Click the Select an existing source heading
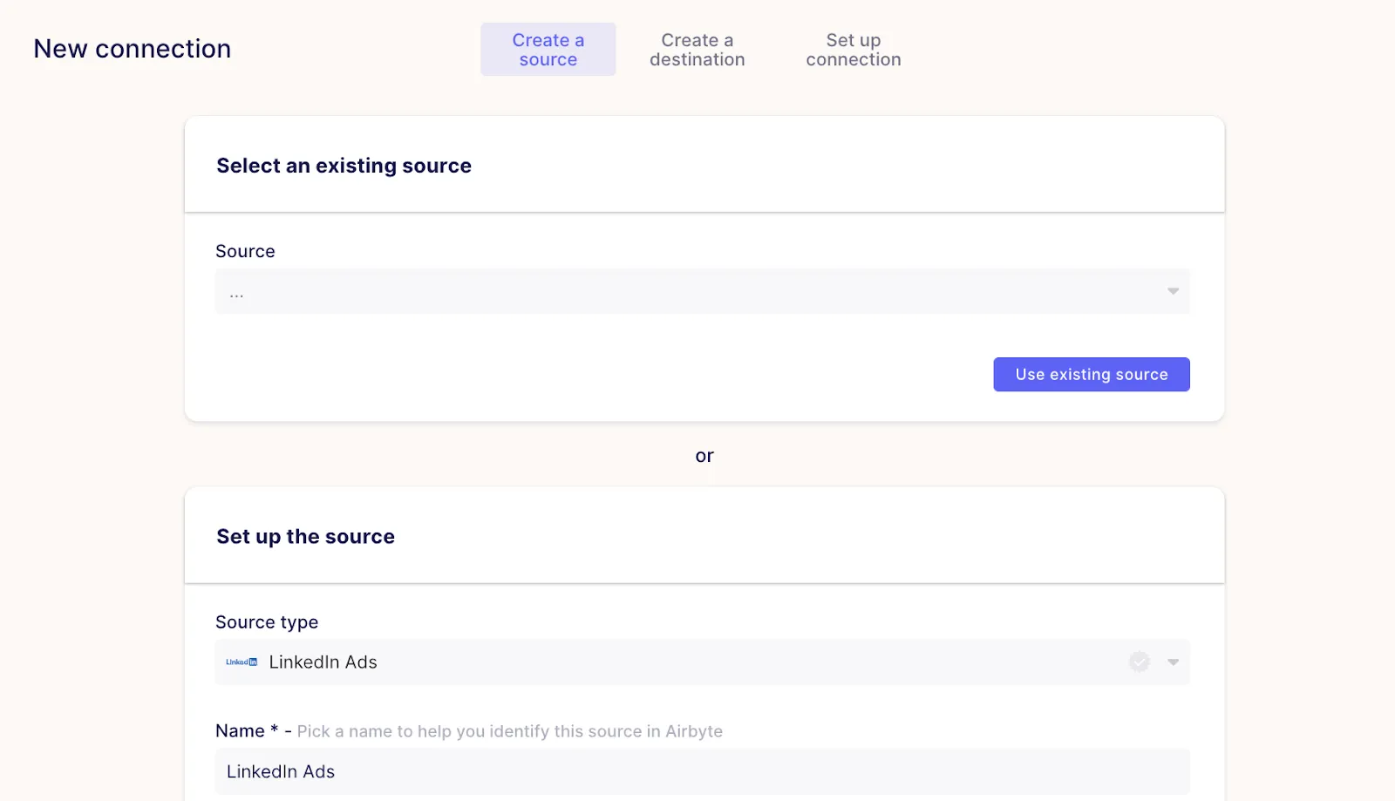 point(344,166)
